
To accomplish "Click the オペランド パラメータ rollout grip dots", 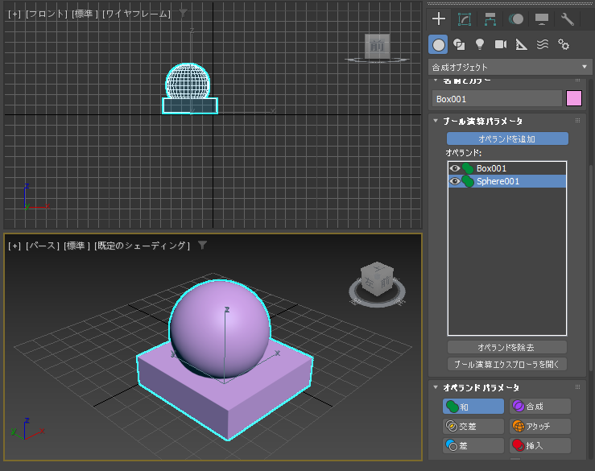I will click(x=577, y=387).
